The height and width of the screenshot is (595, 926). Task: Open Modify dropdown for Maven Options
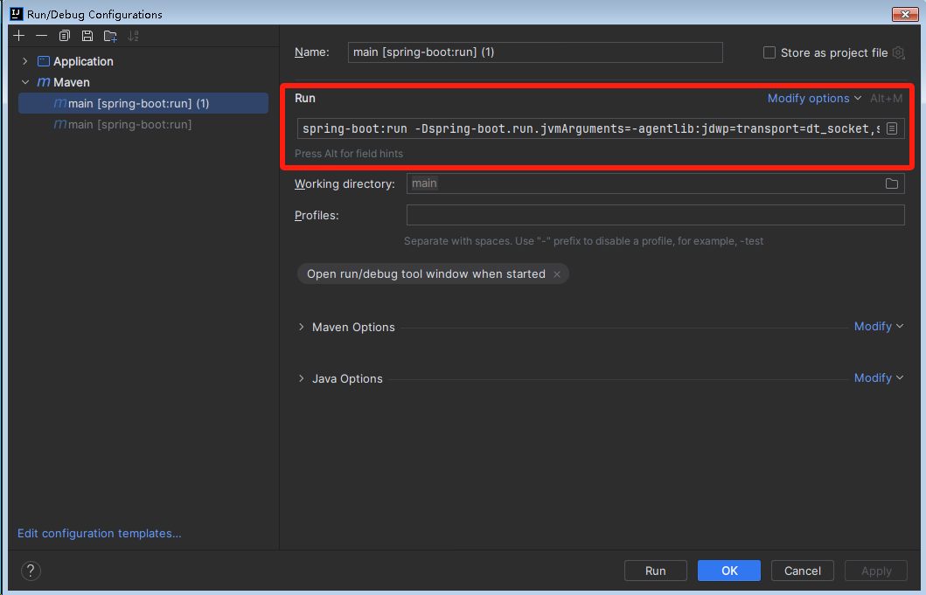click(879, 327)
